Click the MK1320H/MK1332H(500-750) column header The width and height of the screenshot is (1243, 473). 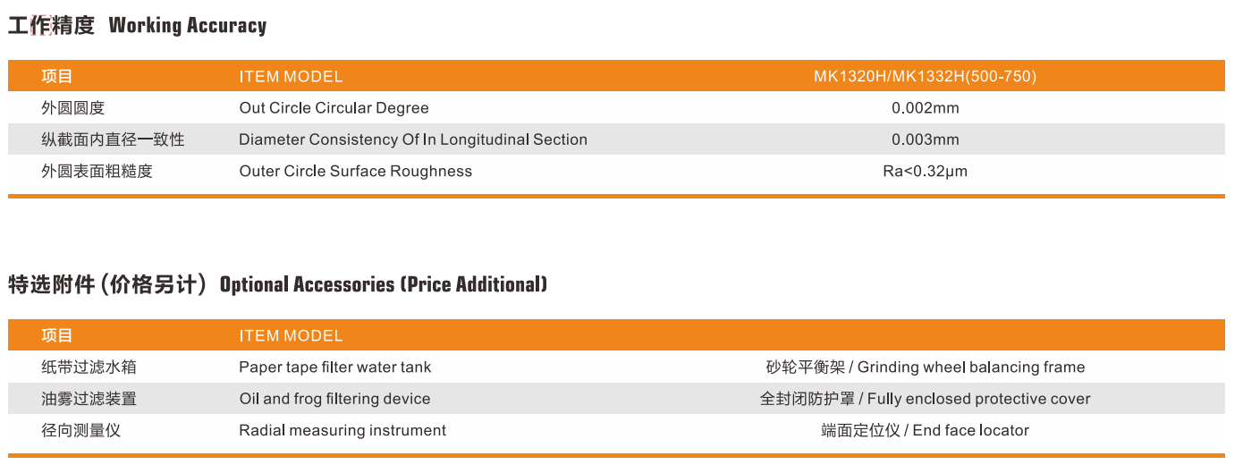click(x=925, y=77)
